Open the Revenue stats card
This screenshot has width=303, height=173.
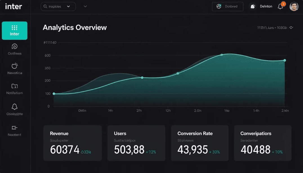(72, 143)
